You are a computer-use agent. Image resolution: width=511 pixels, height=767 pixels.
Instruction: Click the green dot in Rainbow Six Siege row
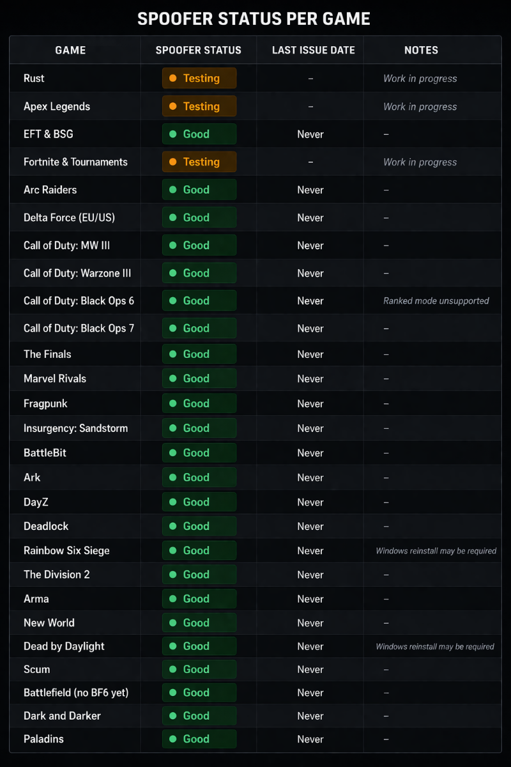[x=172, y=551]
